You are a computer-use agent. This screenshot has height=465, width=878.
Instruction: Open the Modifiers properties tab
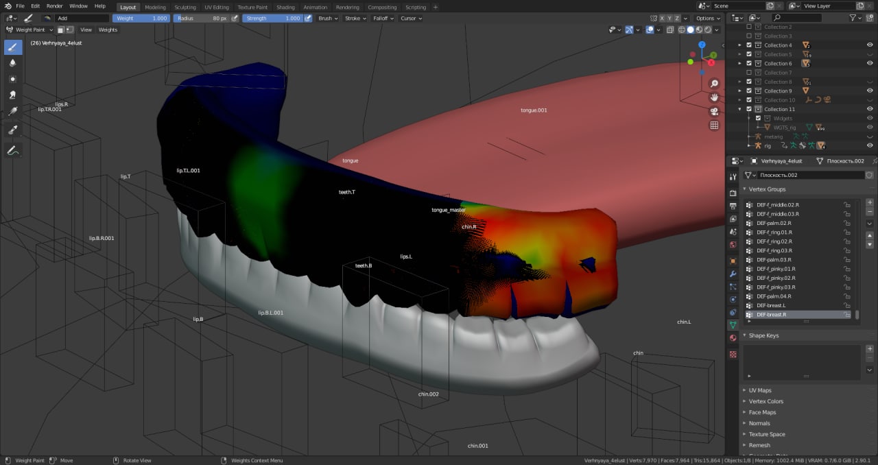click(733, 274)
